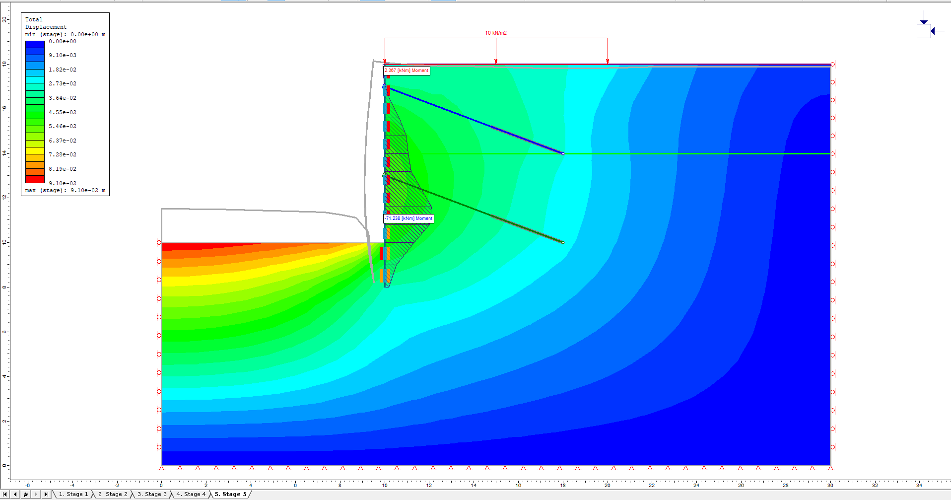This screenshot has height=500, width=951.
Task: Click the "2.387 [kNm] Moment" label
Action: point(407,71)
